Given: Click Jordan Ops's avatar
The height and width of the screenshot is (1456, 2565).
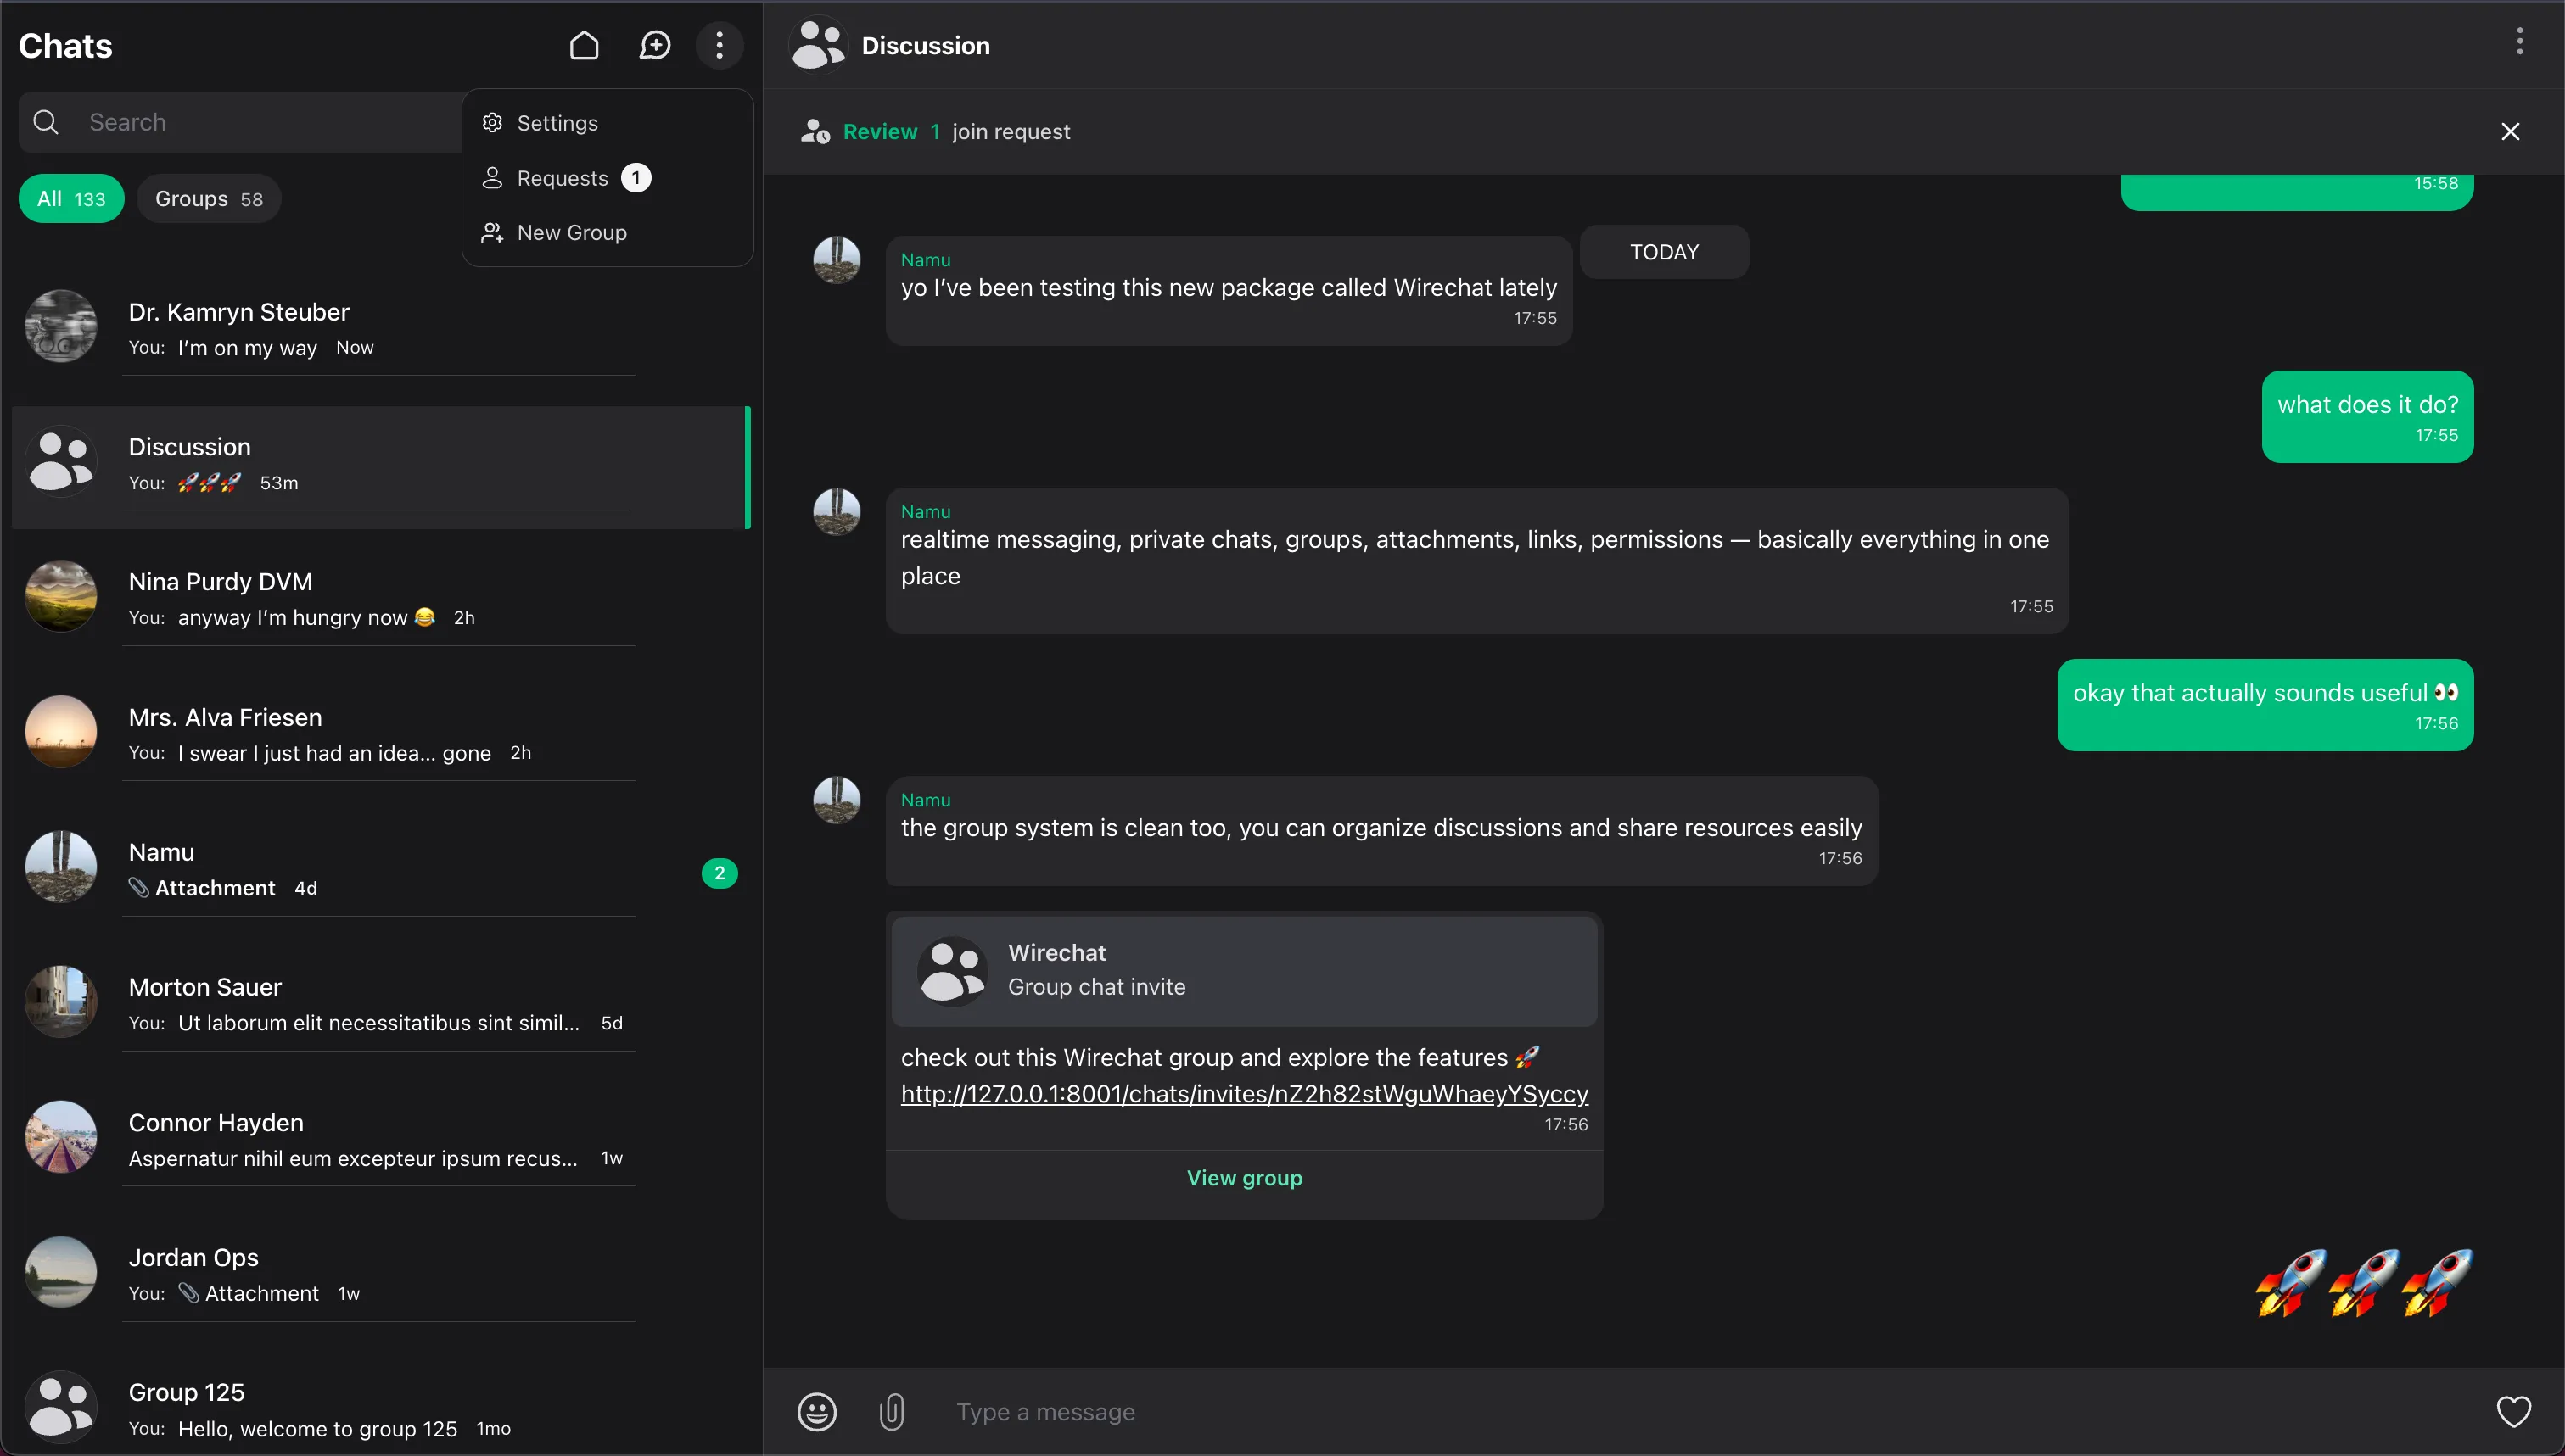Looking at the screenshot, I should click(x=61, y=1271).
